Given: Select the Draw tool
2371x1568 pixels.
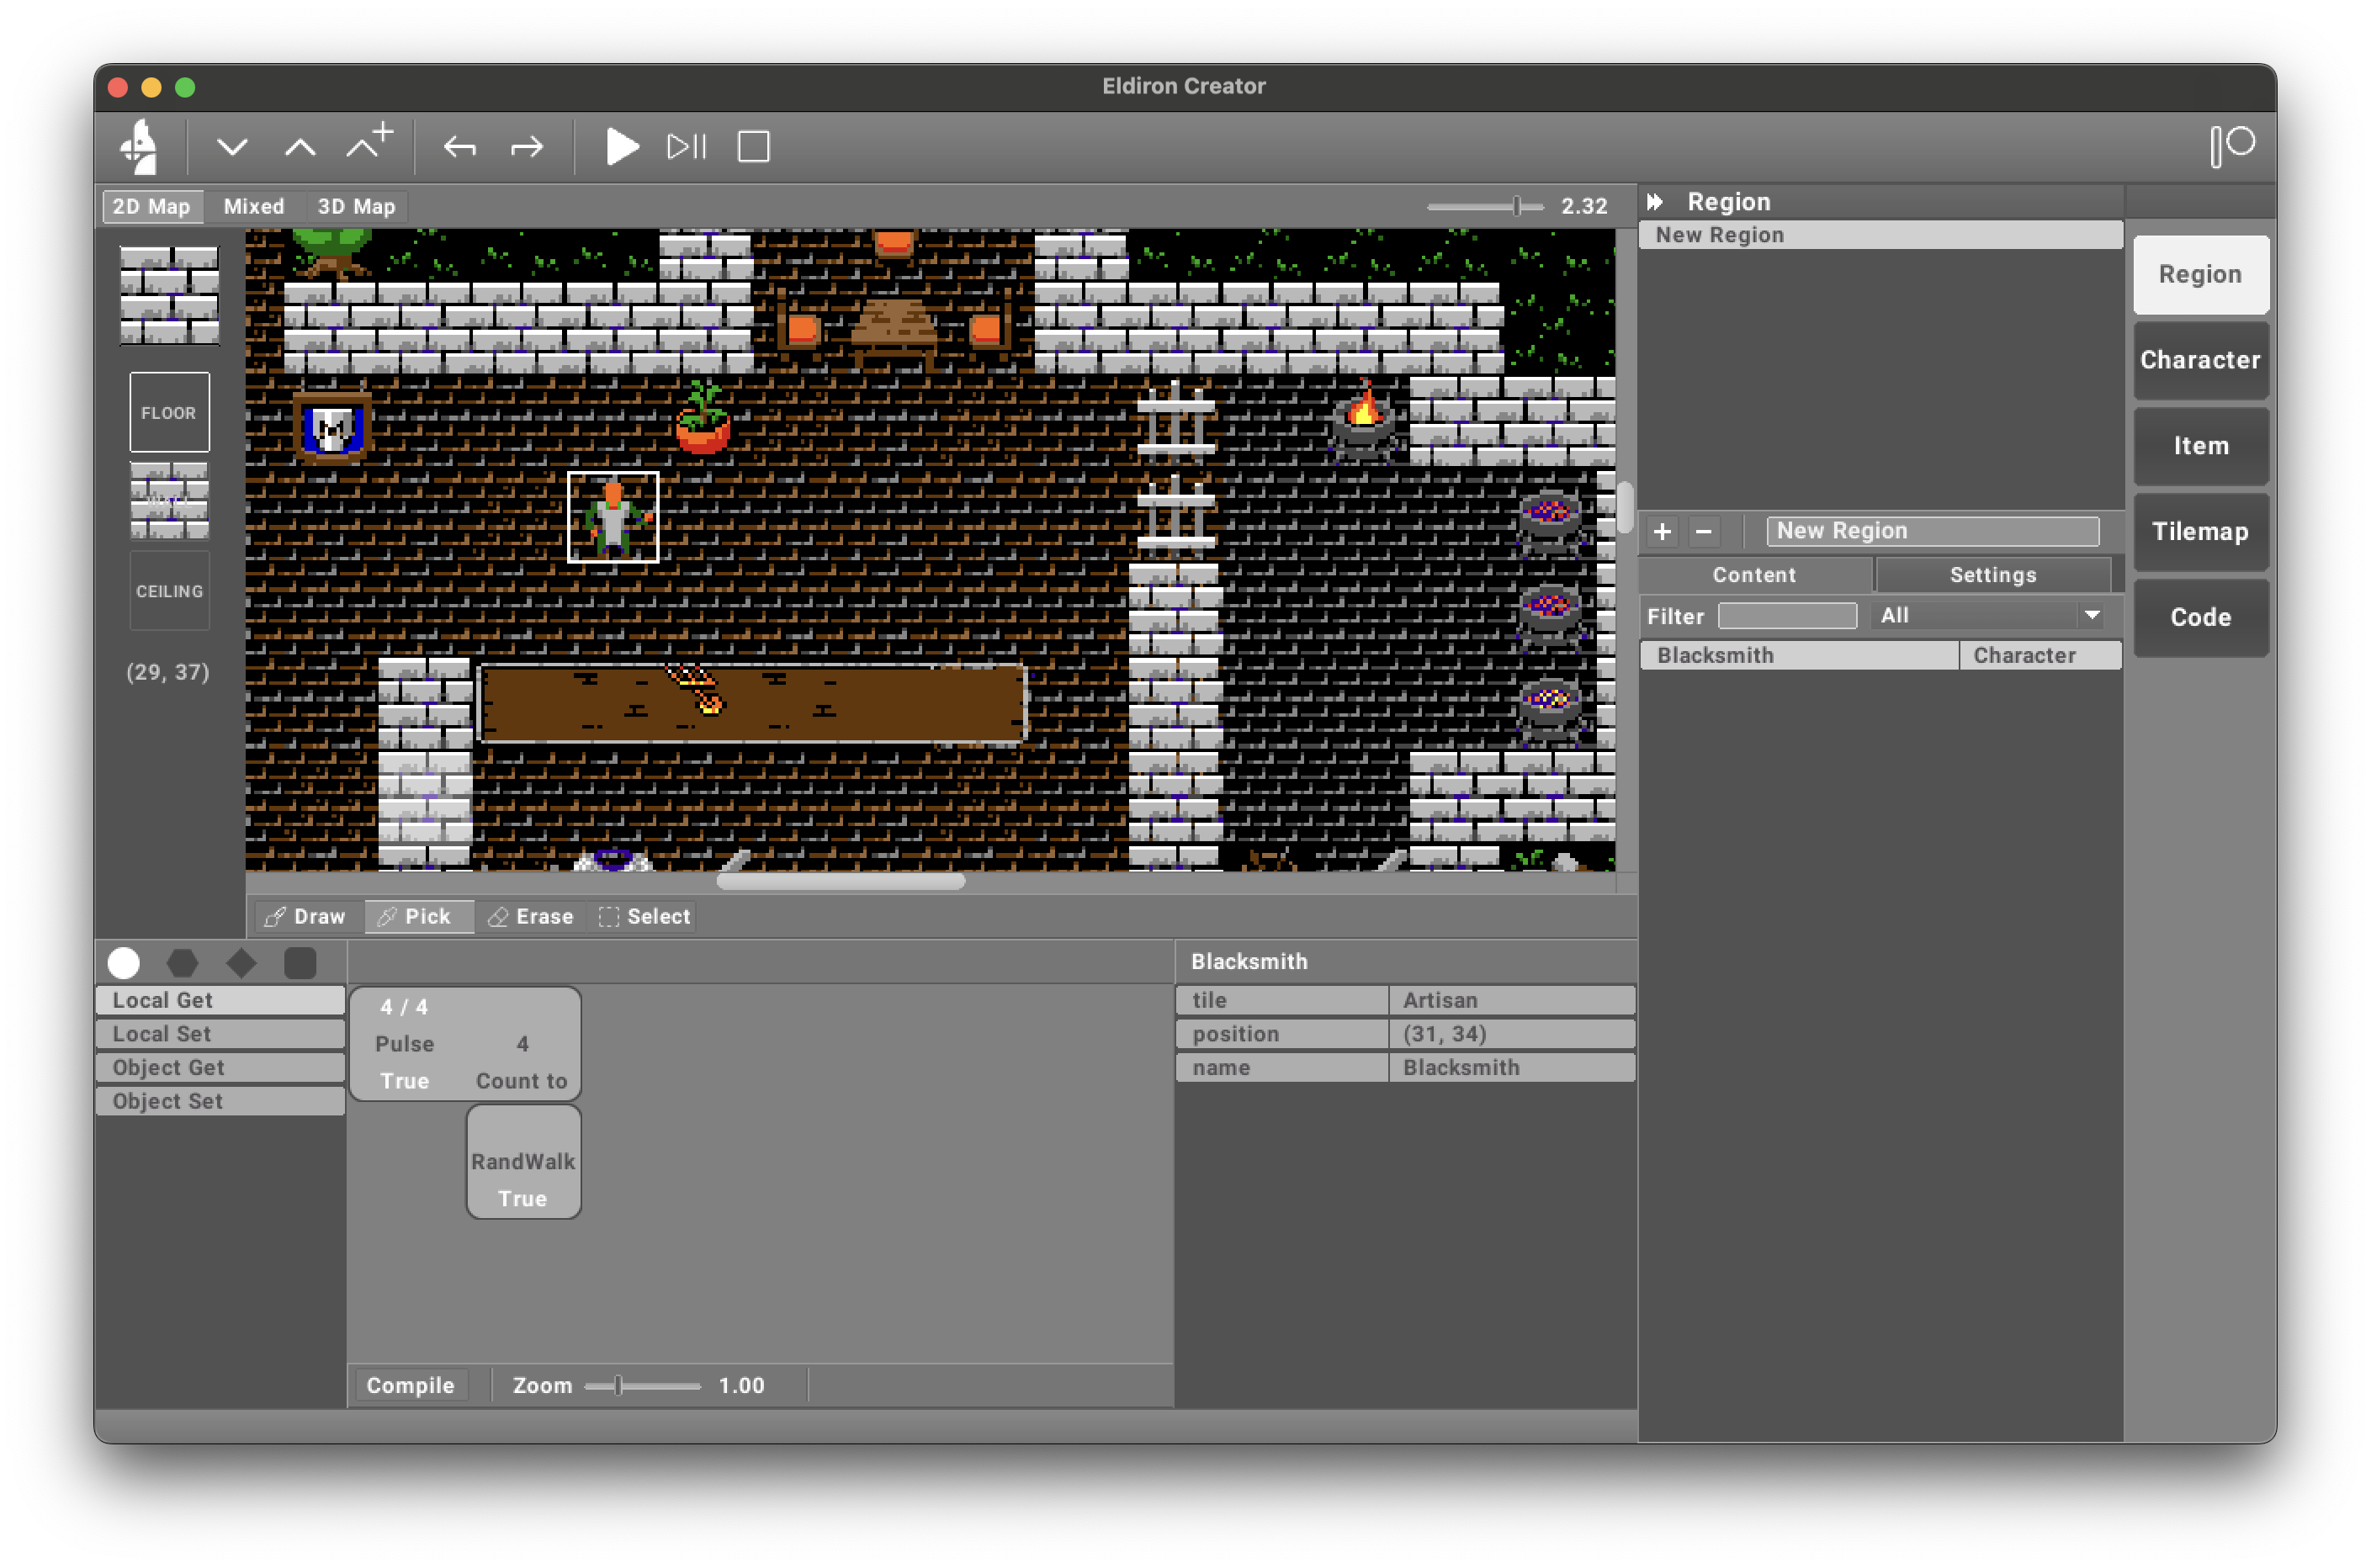Looking at the screenshot, I should tap(306, 916).
